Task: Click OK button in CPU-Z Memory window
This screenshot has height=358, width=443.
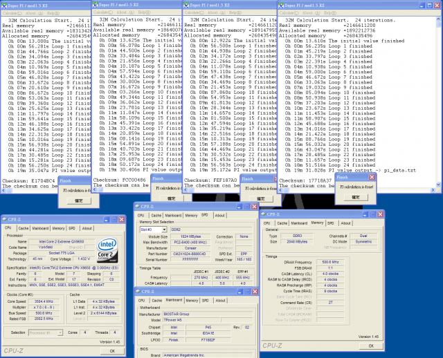Action: coord(371,346)
